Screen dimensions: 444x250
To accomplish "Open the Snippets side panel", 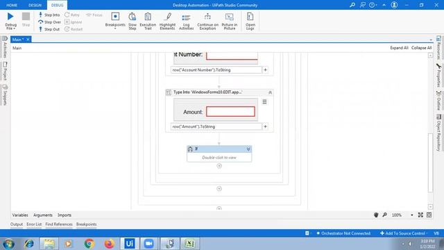I will coord(5,95).
